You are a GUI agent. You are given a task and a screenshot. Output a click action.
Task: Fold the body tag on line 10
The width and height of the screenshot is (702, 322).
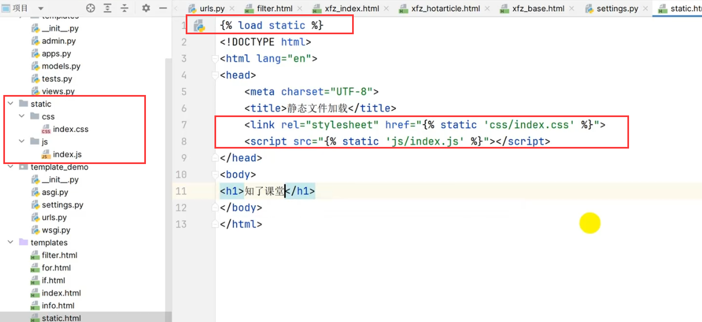click(x=215, y=175)
